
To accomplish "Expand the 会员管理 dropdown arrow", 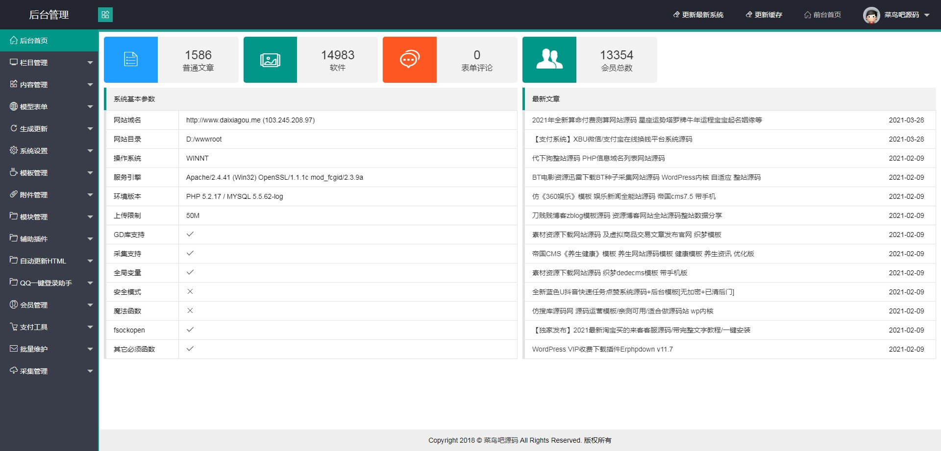I will (x=90, y=305).
